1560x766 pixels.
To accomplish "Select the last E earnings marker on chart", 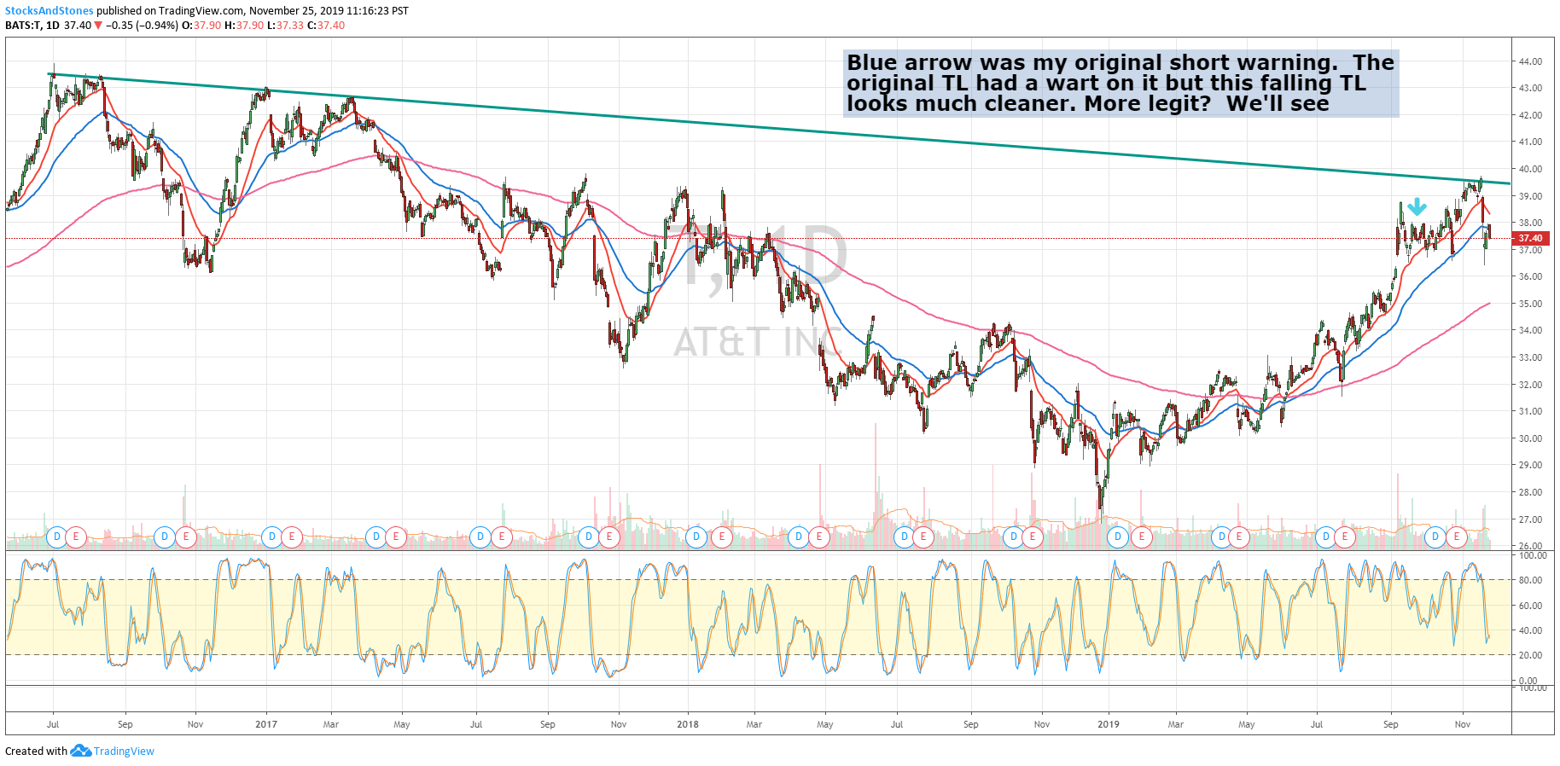I will coord(1457,537).
